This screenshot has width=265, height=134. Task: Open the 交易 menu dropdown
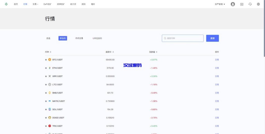coord(35,4)
